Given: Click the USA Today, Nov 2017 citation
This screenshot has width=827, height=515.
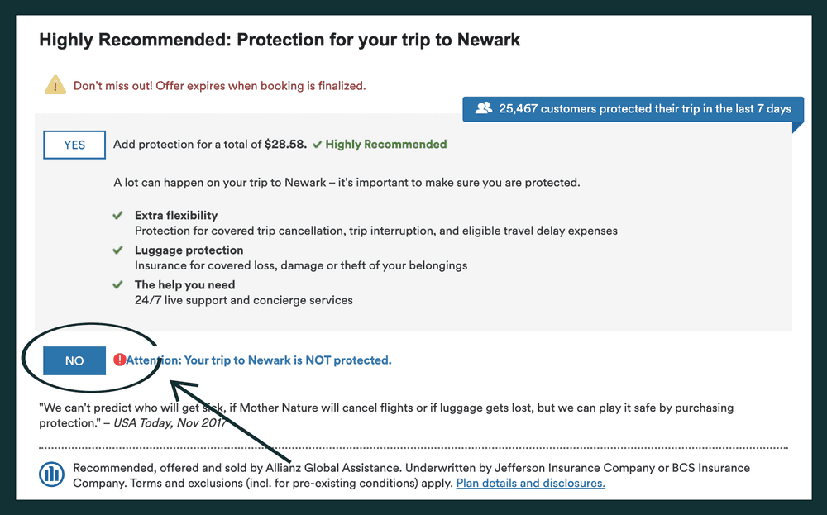Looking at the screenshot, I should pyautogui.click(x=170, y=422).
